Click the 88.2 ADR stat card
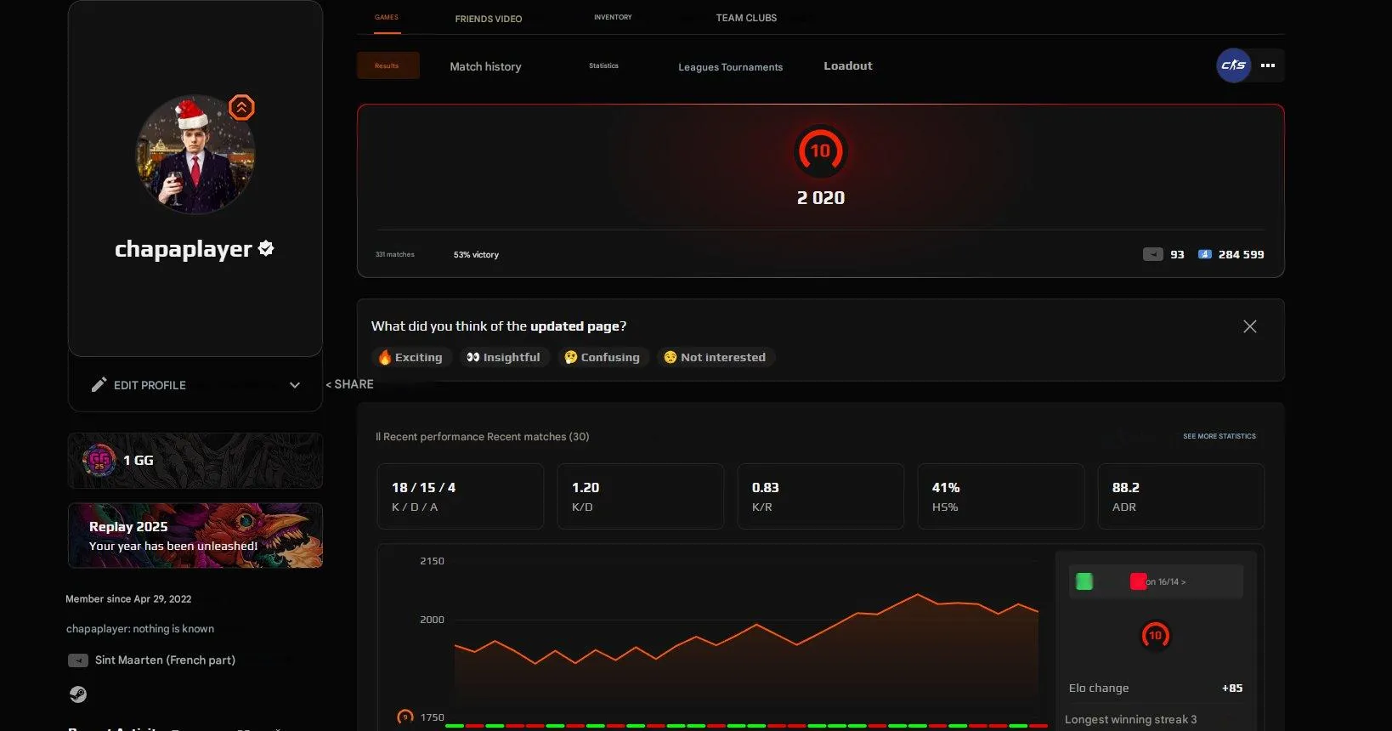 point(1181,496)
